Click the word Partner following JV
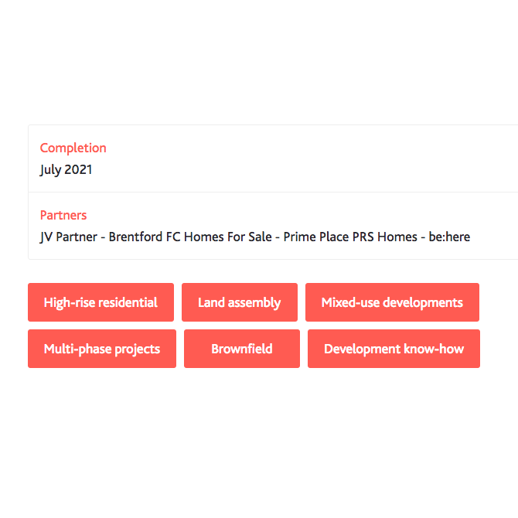Screen dimensions: 518x518 coord(77,237)
